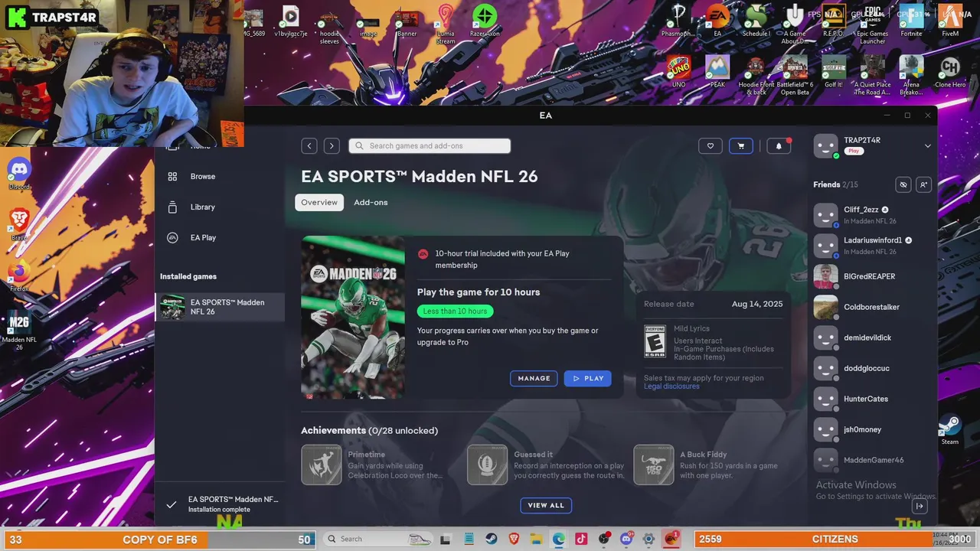The width and height of the screenshot is (980, 551).
Task: Click the Less than 10 hours badge
Action: click(x=455, y=311)
